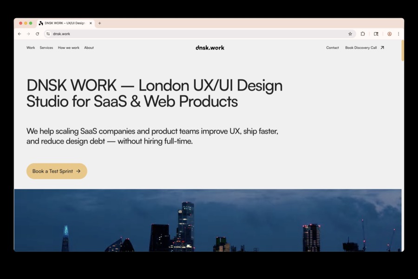This screenshot has height=279, width=418.
Task: Click Book Discovery Call with arrow
Action: tap(364, 47)
